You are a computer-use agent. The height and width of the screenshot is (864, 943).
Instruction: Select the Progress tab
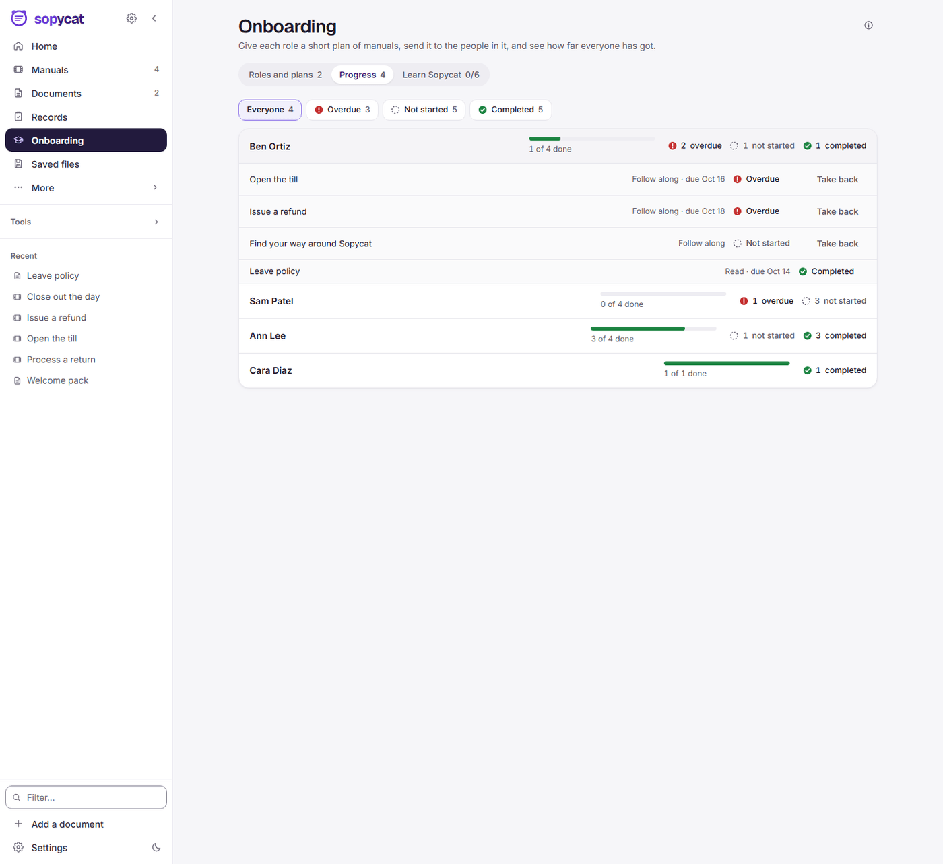click(x=362, y=75)
